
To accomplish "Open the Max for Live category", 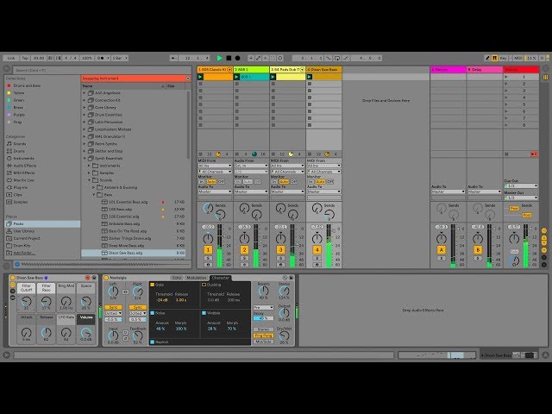I will pyautogui.click(x=23, y=180).
